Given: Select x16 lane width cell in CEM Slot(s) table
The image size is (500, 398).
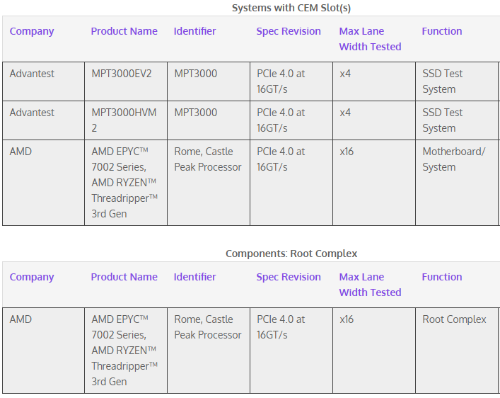Looking at the screenshot, I should tap(347, 152).
